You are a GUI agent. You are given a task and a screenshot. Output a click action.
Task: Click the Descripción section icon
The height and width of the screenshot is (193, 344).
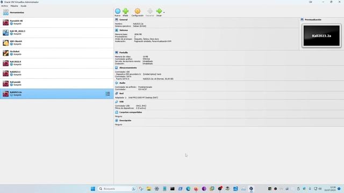pyautogui.click(x=117, y=121)
